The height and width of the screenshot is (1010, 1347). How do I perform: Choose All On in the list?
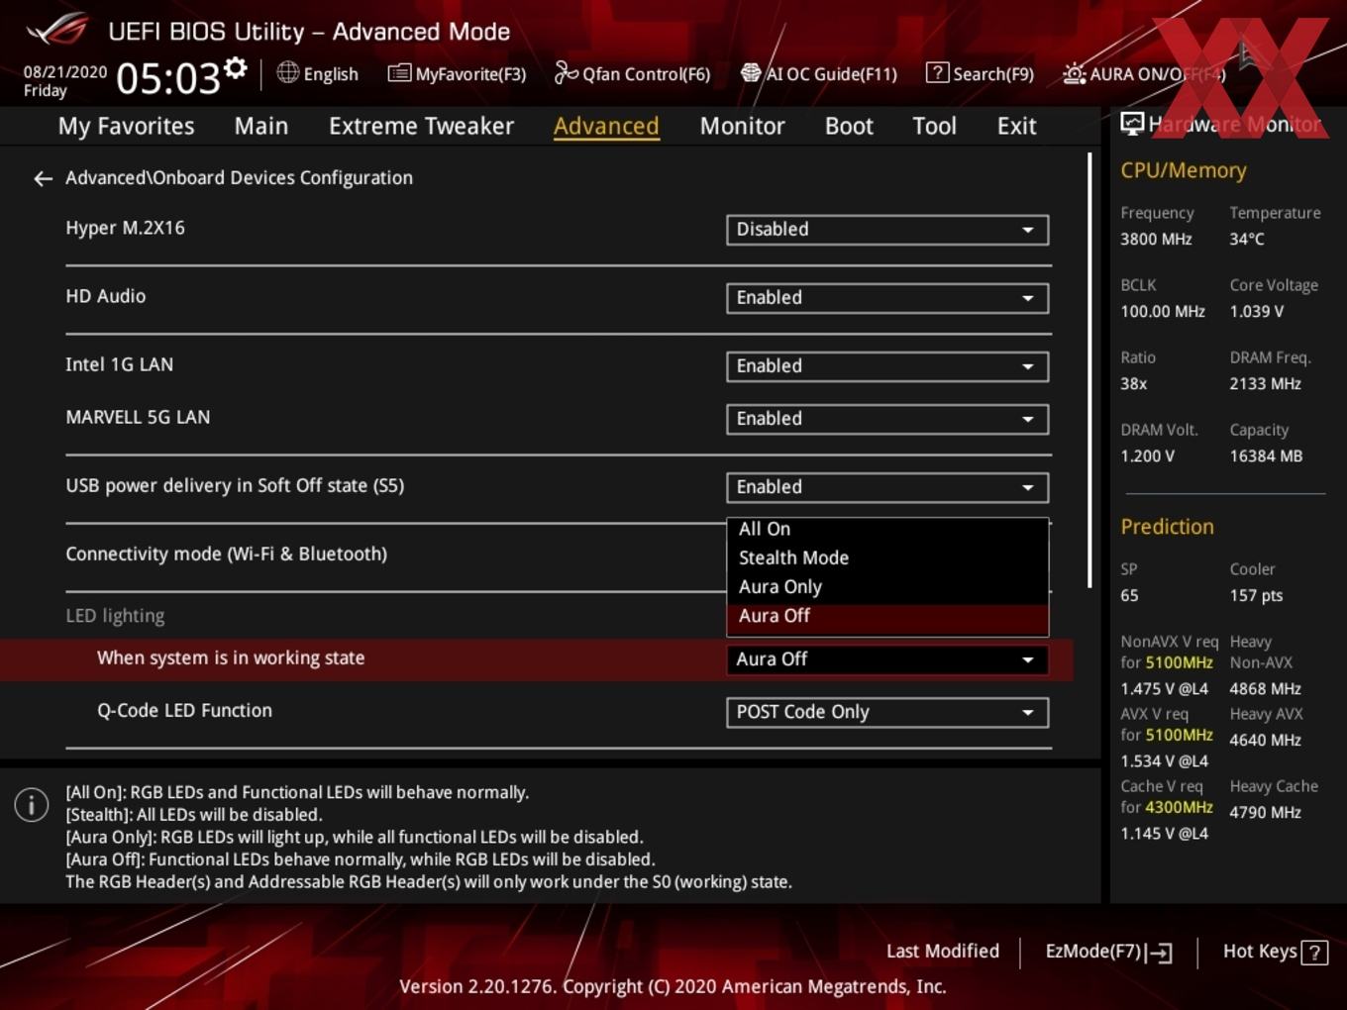[887, 530]
